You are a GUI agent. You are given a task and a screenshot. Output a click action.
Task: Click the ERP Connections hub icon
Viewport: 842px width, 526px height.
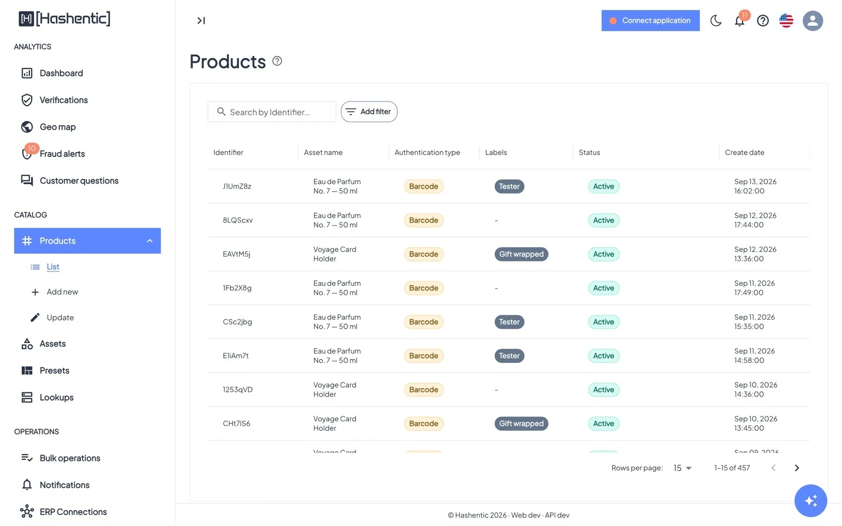coord(27,512)
